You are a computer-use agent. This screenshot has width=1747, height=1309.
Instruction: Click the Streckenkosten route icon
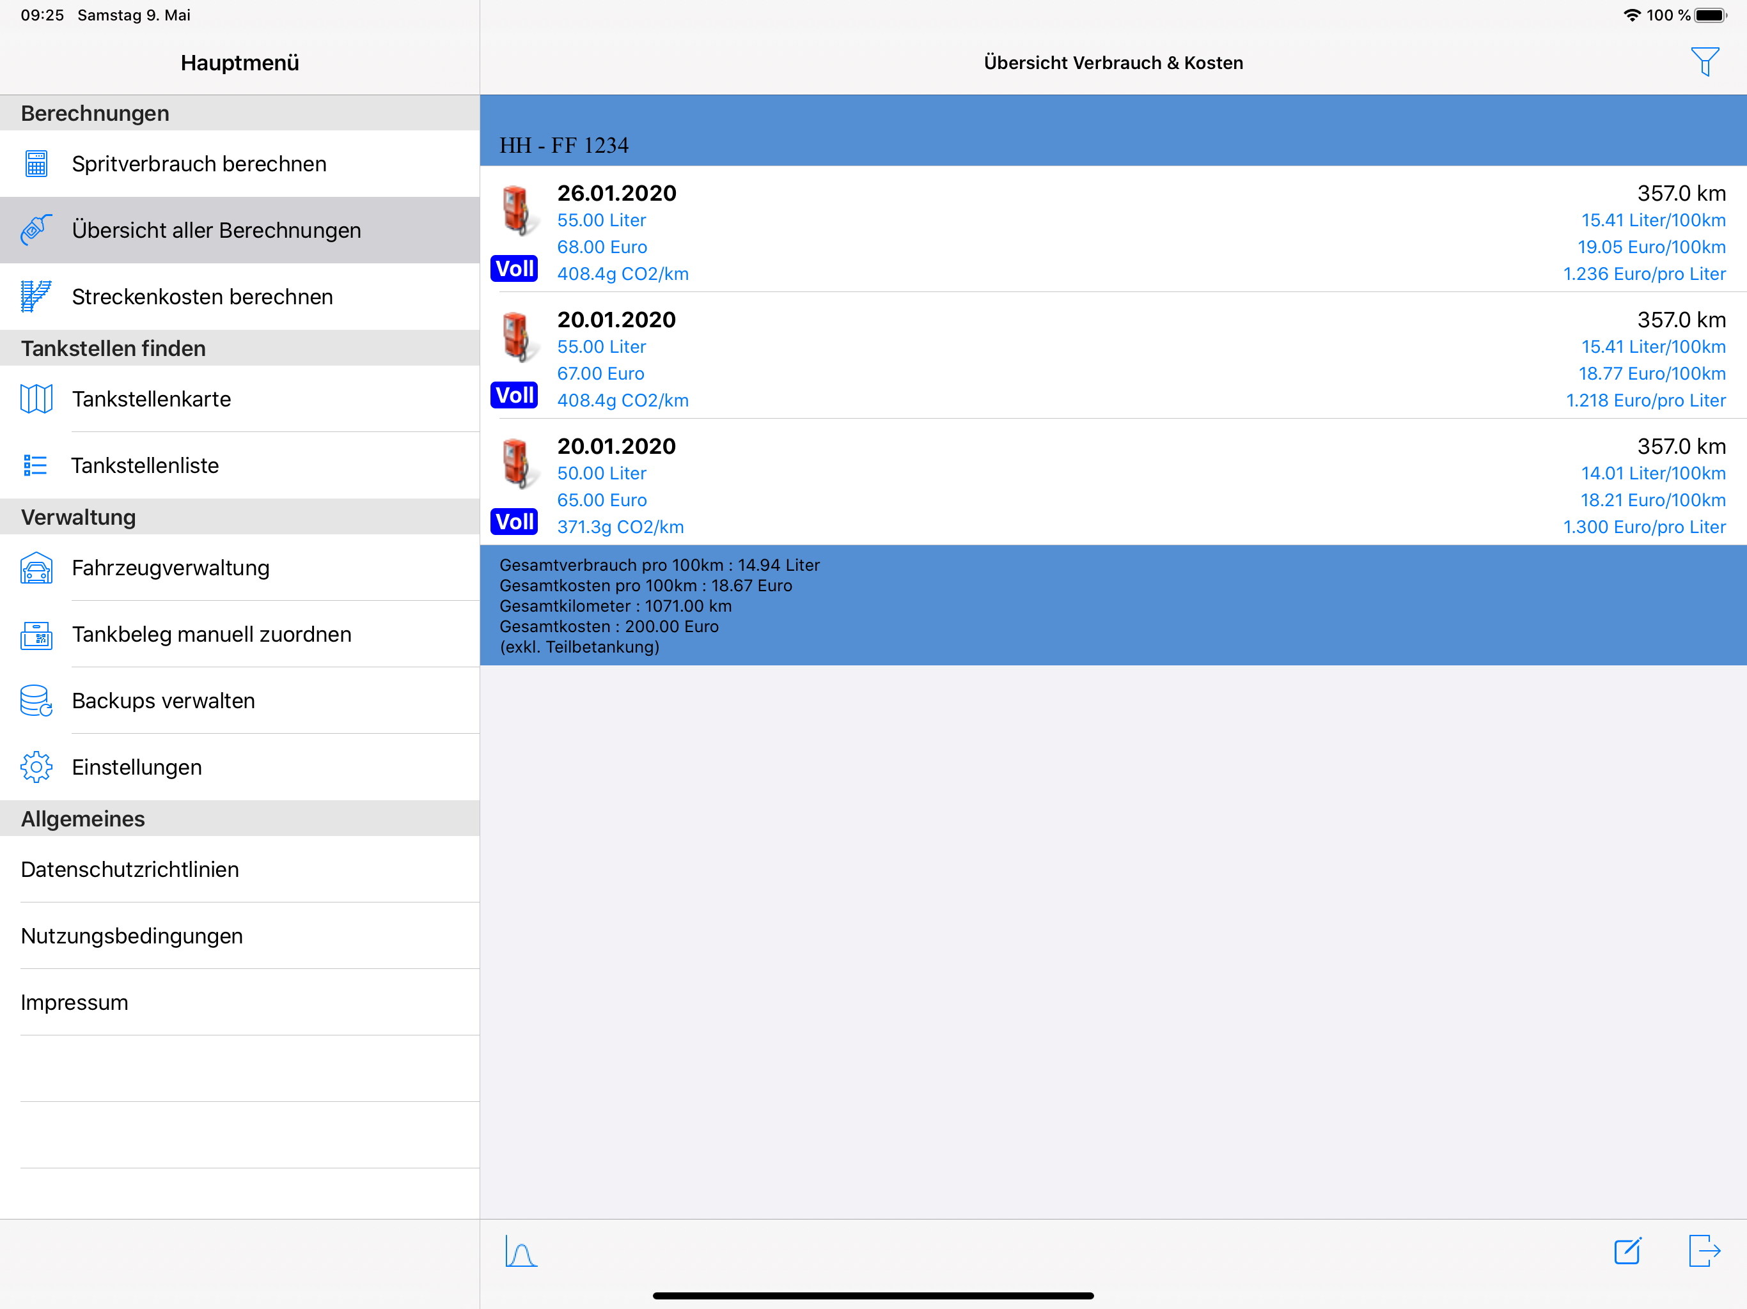(36, 296)
